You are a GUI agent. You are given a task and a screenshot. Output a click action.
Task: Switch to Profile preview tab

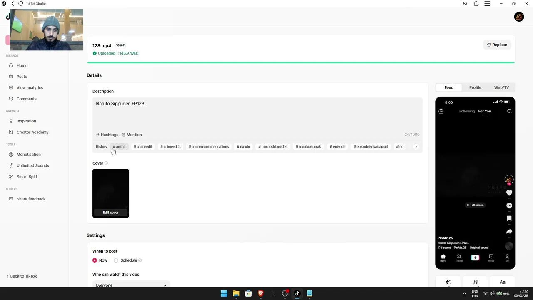[475, 87]
